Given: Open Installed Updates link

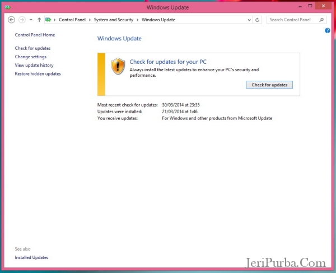Looking at the screenshot, I should [31, 257].
